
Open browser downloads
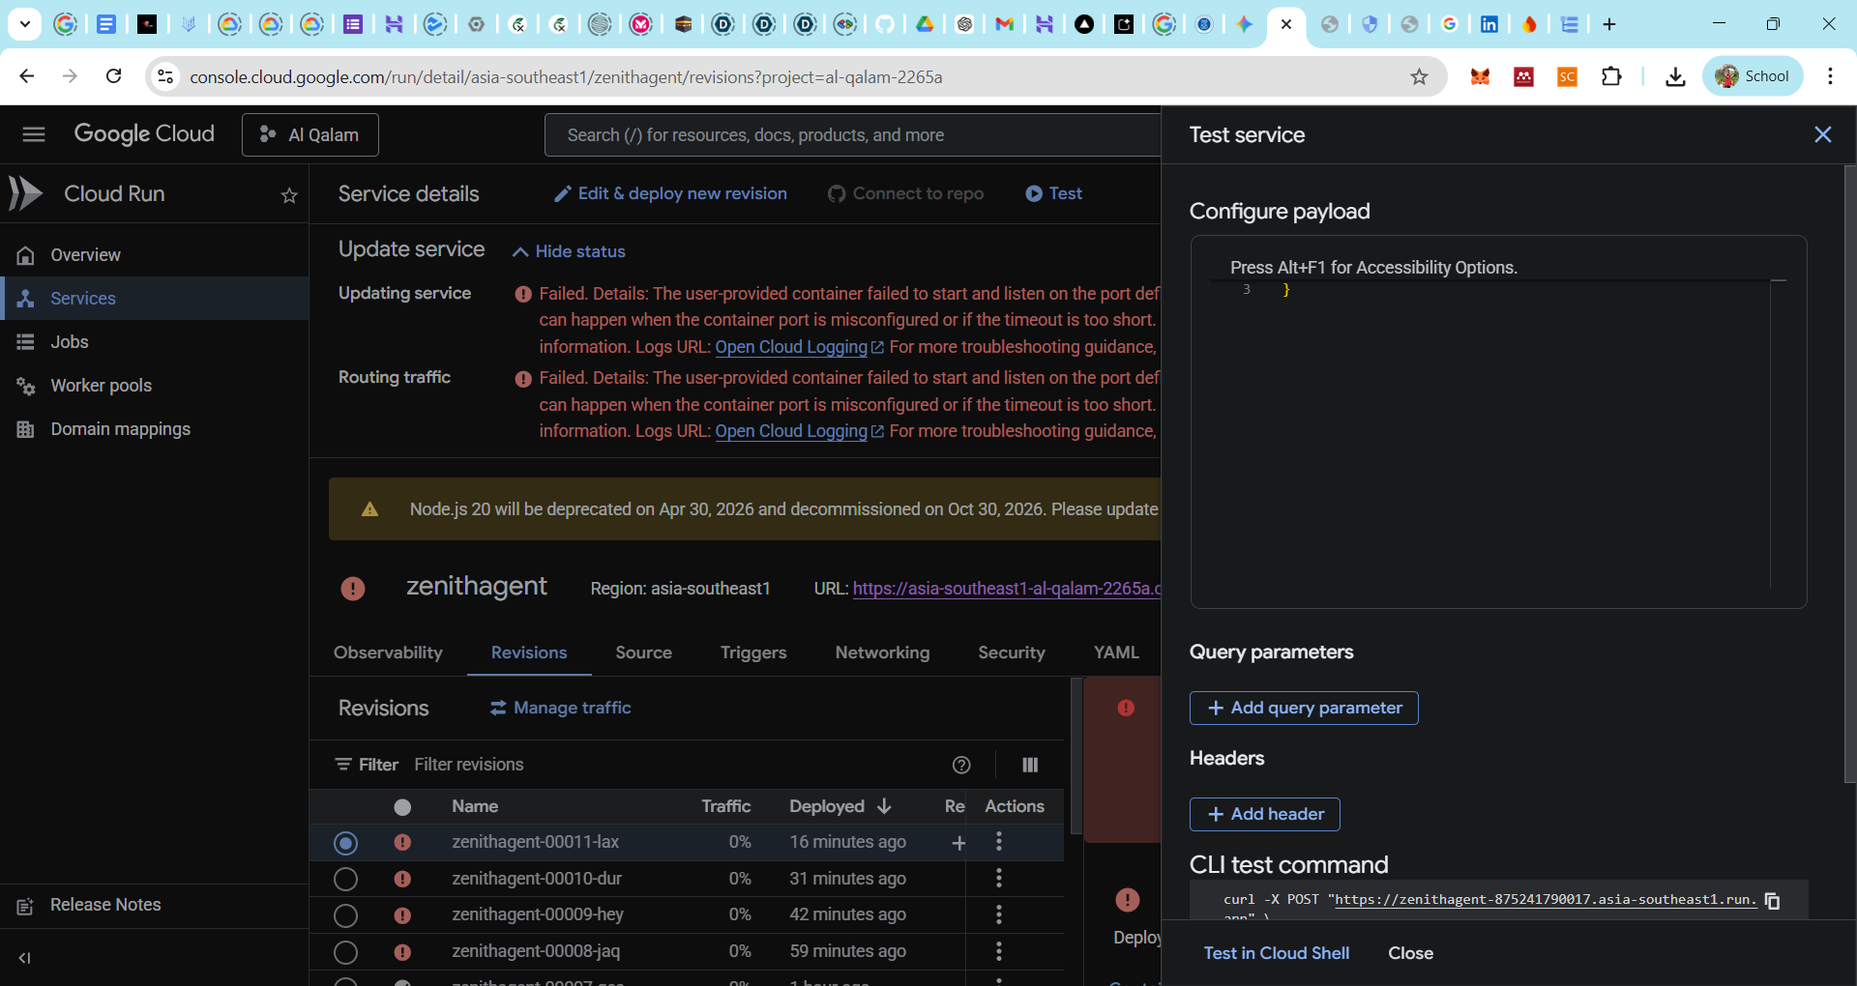tap(1675, 76)
